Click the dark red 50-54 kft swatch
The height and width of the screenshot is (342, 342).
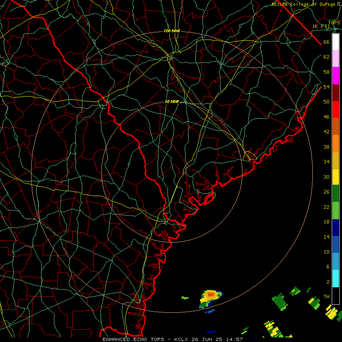(336, 92)
